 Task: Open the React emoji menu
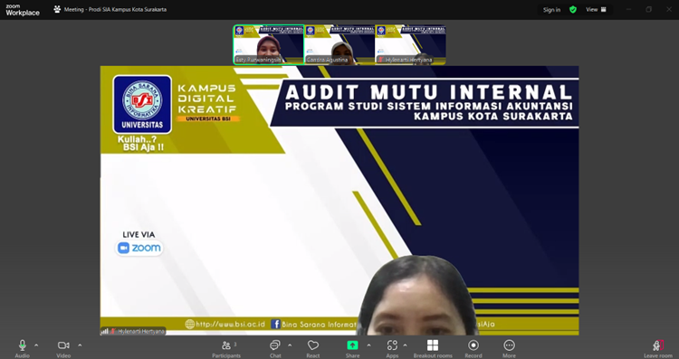[313, 348]
